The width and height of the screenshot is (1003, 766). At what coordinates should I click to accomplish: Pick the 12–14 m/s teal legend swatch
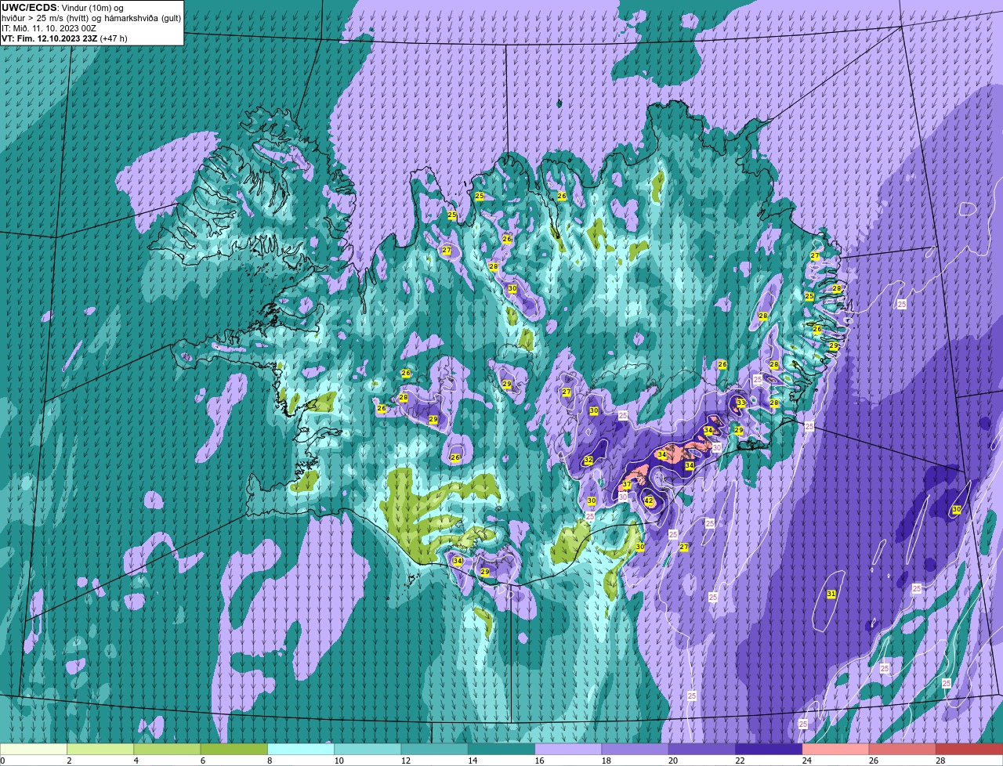point(435,749)
